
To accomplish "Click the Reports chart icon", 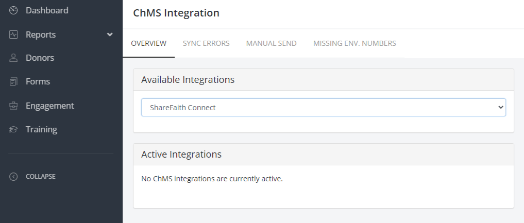I will point(13,35).
